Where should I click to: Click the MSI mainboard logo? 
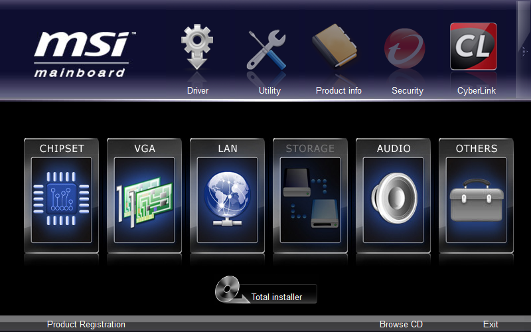[x=85, y=54]
